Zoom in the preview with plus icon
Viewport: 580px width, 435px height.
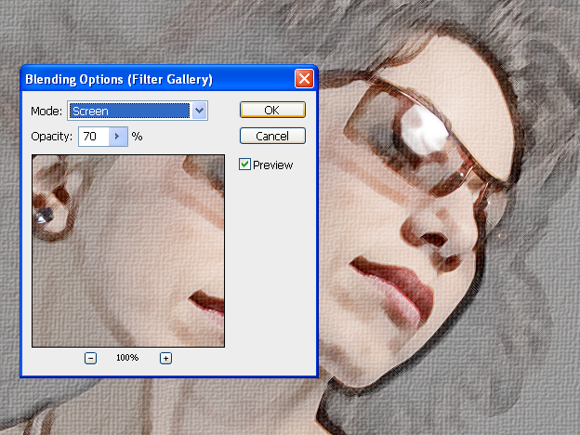(165, 358)
